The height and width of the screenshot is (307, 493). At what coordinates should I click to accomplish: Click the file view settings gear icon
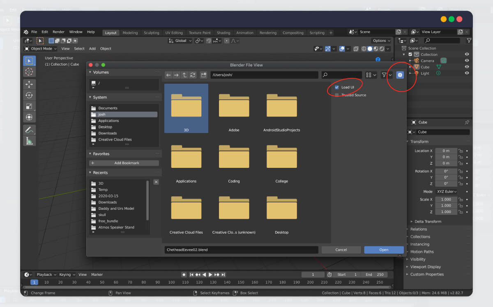pyautogui.click(x=400, y=75)
